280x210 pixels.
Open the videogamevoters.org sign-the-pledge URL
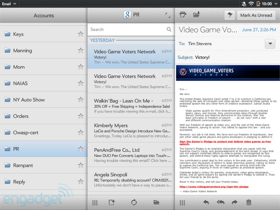pyautogui.click(x=214, y=187)
